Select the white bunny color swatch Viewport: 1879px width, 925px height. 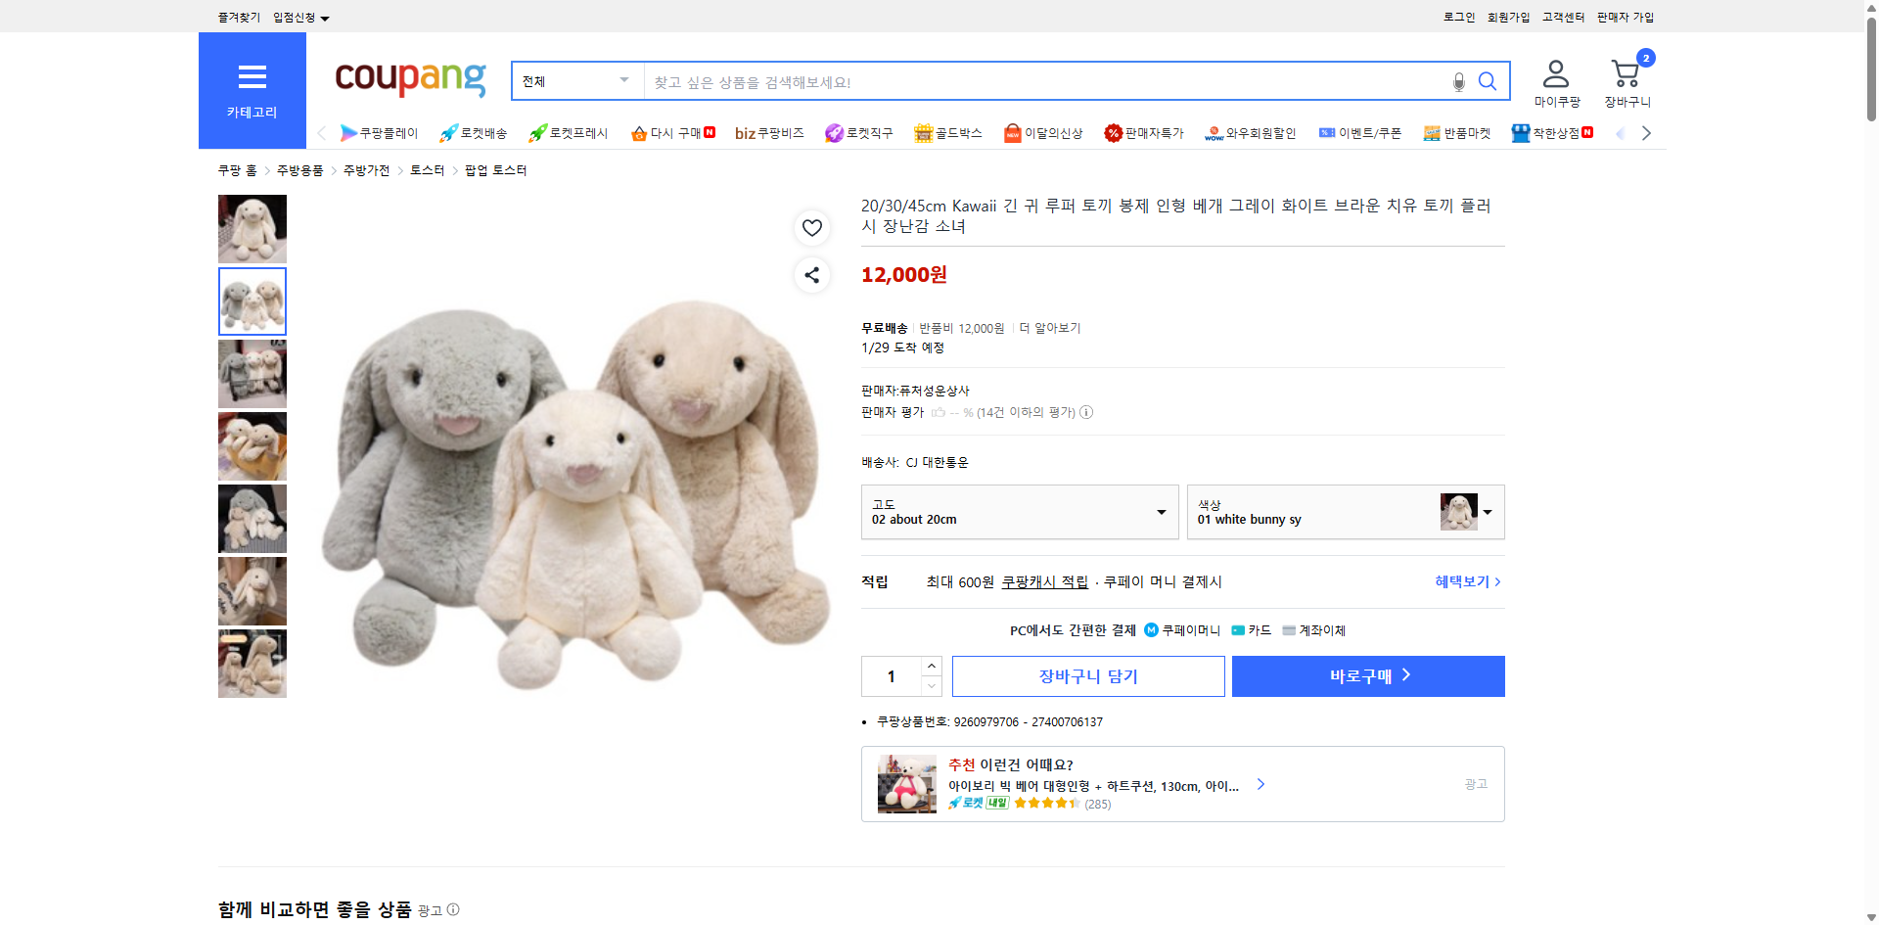click(1457, 511)
